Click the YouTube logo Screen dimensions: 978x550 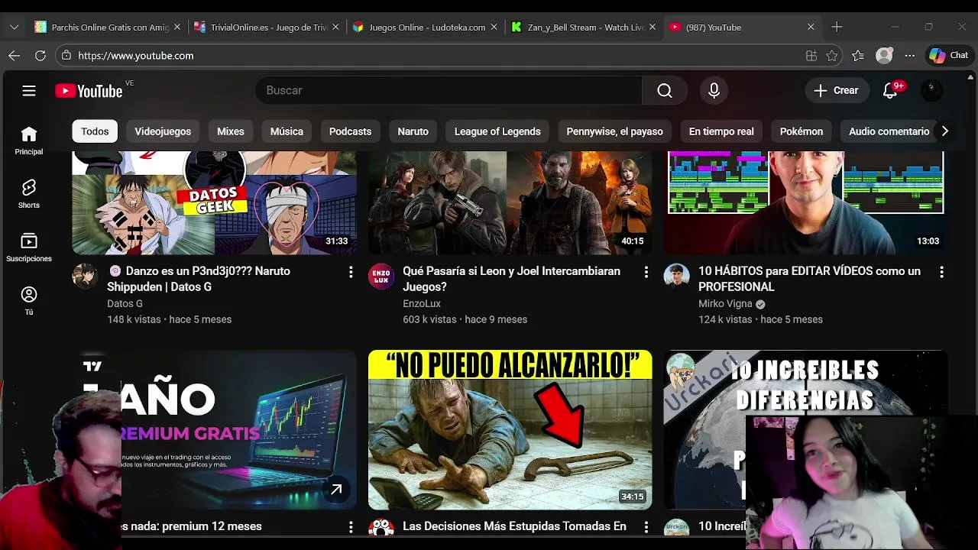(89, 91)
